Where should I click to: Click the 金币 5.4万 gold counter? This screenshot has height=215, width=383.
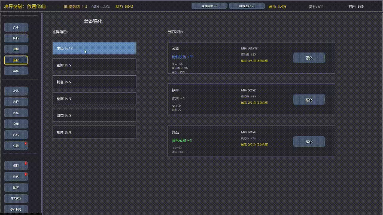point(278,7)
